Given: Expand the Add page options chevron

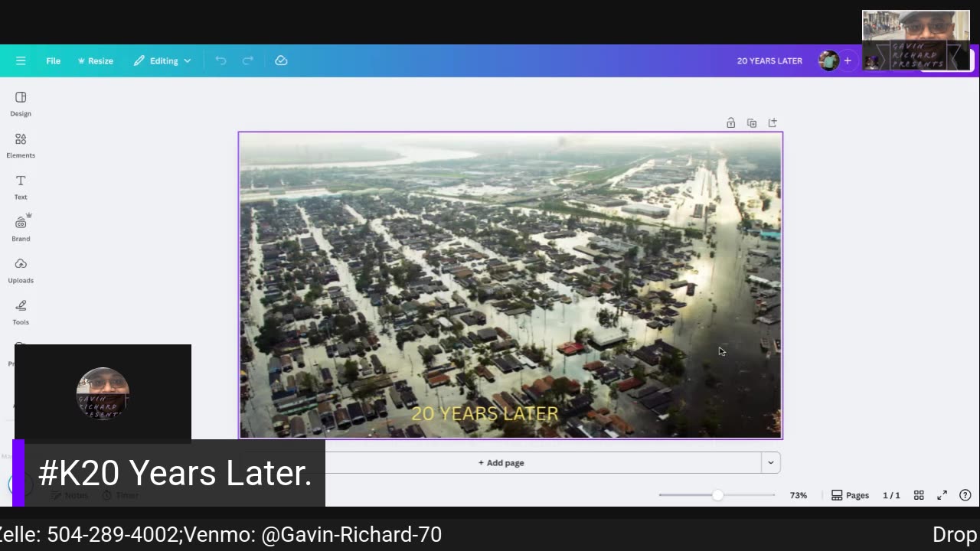Looking at the screenshot, I should [771, 462].
